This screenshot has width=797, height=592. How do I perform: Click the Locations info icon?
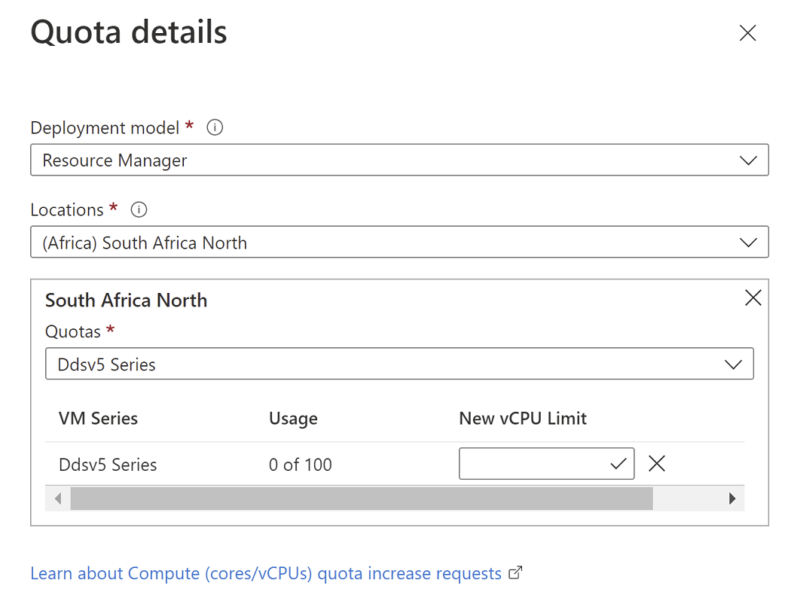138,209
